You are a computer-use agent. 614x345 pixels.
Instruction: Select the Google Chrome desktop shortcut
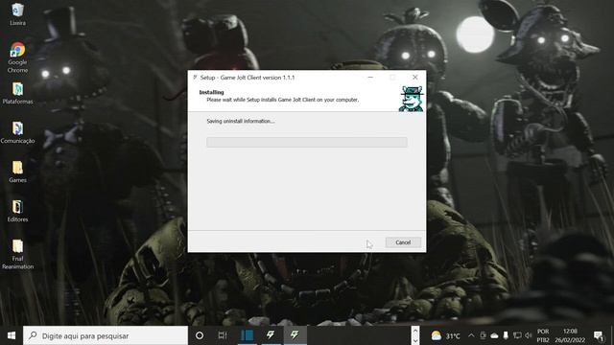[x=17, y=57]
